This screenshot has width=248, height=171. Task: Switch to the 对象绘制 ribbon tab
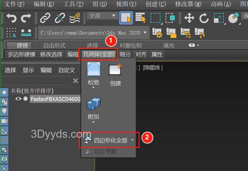pyautogui.click(x=131, y=46)
